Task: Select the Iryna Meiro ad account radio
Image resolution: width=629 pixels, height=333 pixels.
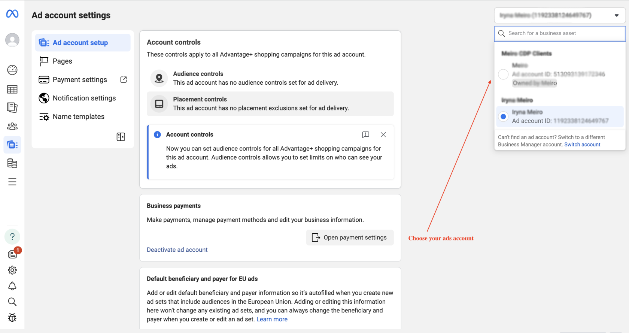Action: (x=503, y=116)
